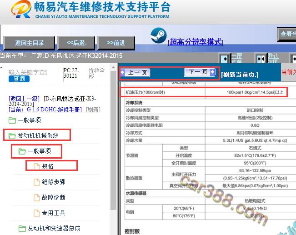Click the 密封胶 section heading
296x235 pixels.
click(x=132, y=231)
